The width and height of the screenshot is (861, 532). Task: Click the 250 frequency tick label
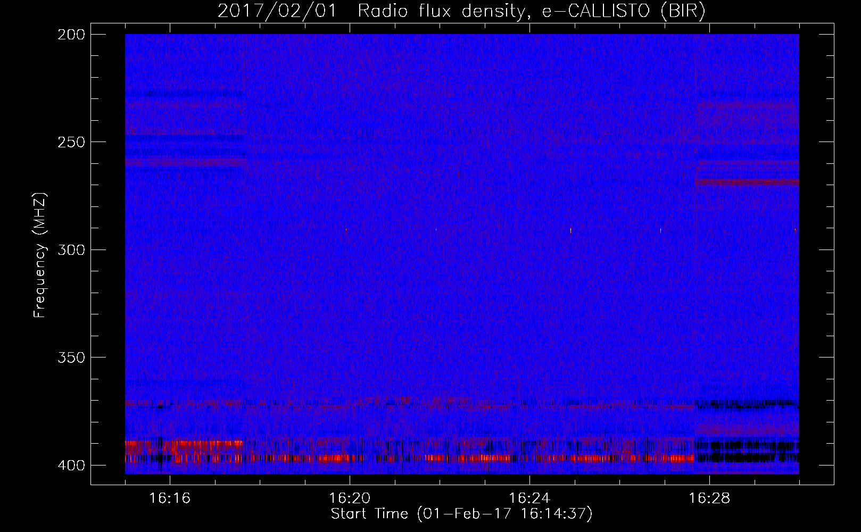click(71, 142)
